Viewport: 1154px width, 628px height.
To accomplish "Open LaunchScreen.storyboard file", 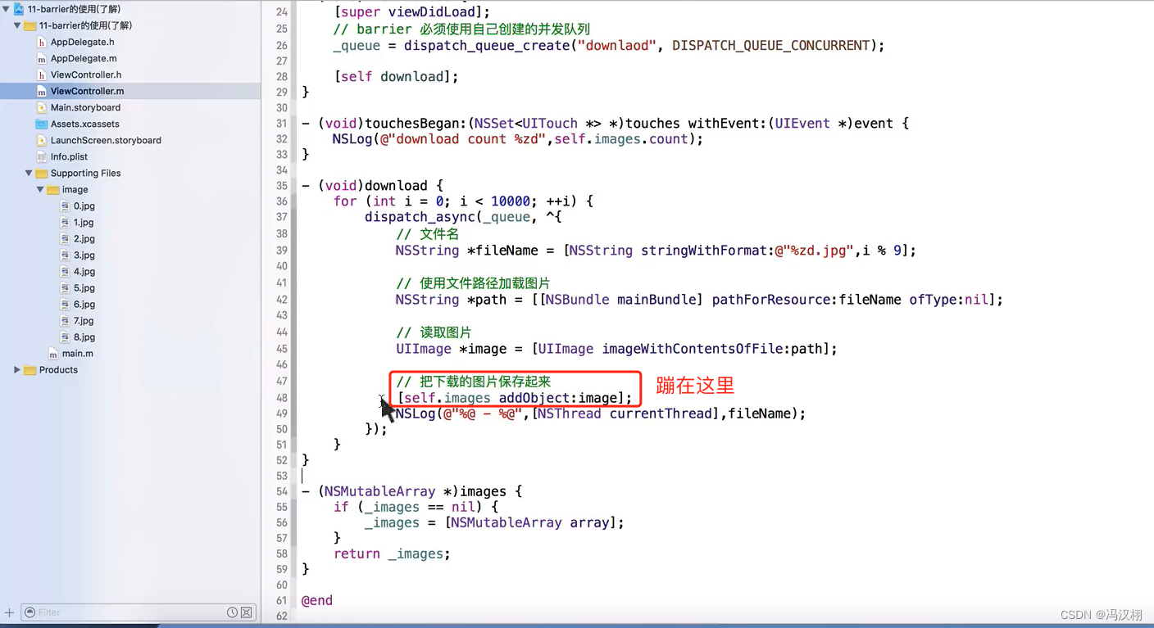I will 106,140.
